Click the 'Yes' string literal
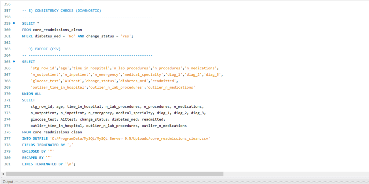The image size is (369, 184). 126,36
